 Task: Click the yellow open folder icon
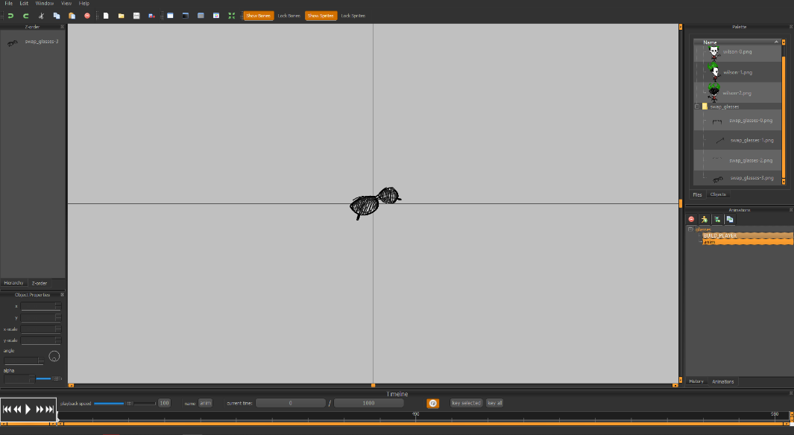click(121, 16)
